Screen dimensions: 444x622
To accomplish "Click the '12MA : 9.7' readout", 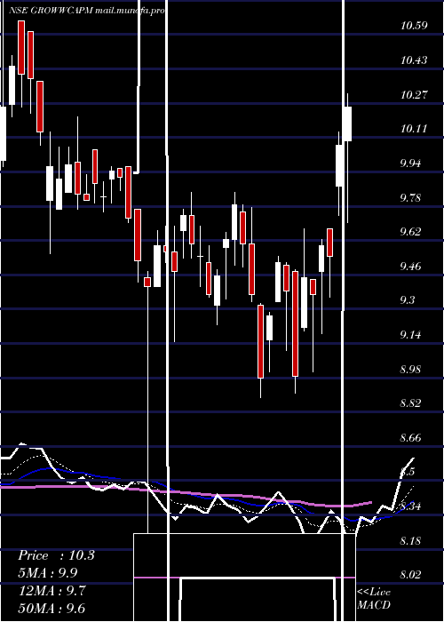I will pyautogui.click(x=52, y=591).
